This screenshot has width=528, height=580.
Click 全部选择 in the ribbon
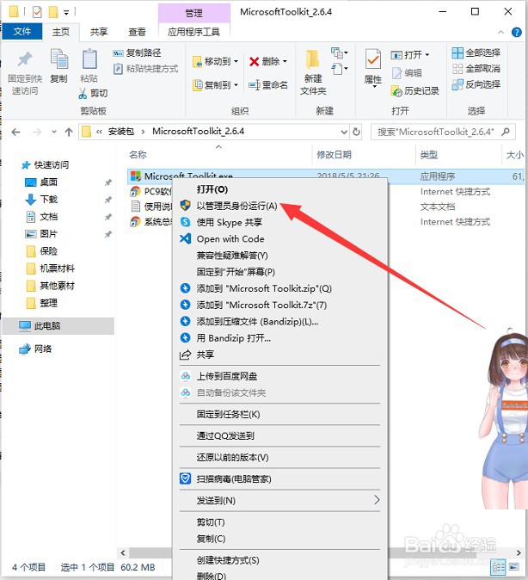click(476, 52)
